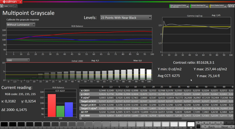Image resolution: width=235 pixels, height=129 pixels.
Task: Click the table scrollbar left arrow
Action: (x=80, y=118)
